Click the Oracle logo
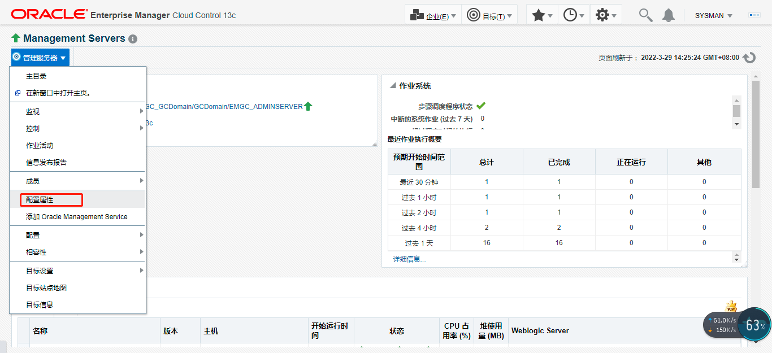This screenshot has height=353, width=772. point(49,14)
